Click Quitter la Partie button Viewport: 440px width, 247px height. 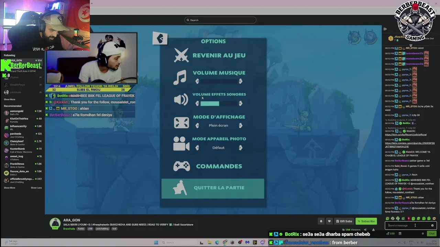(213, 188)
